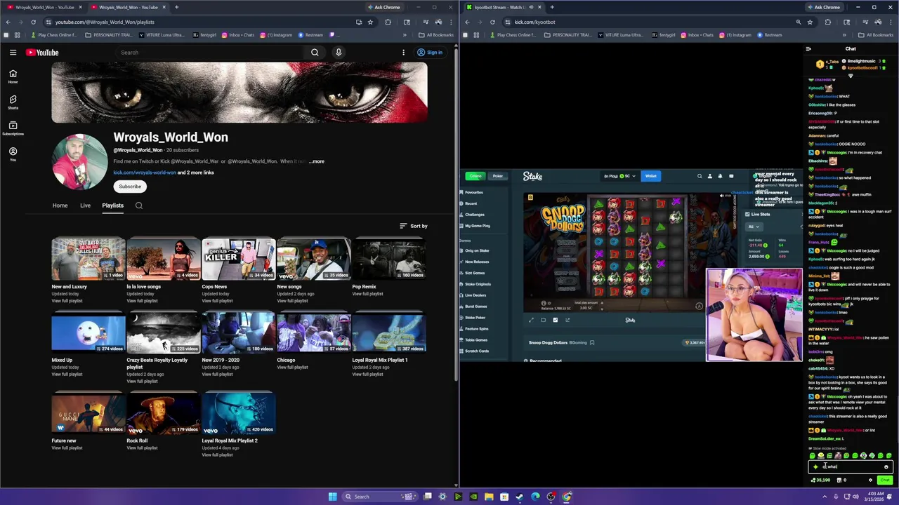The width and height of the screenshot is (899, 505).
Task: Click the Windows taskbar search box
Action: click(379, 497)
